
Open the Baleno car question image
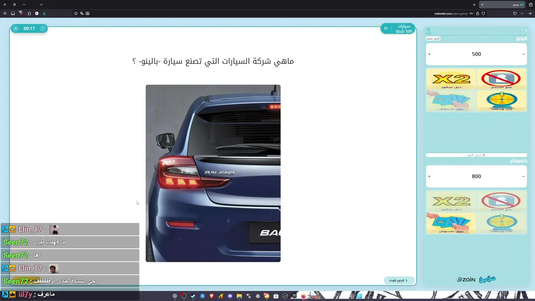[213, 173]
